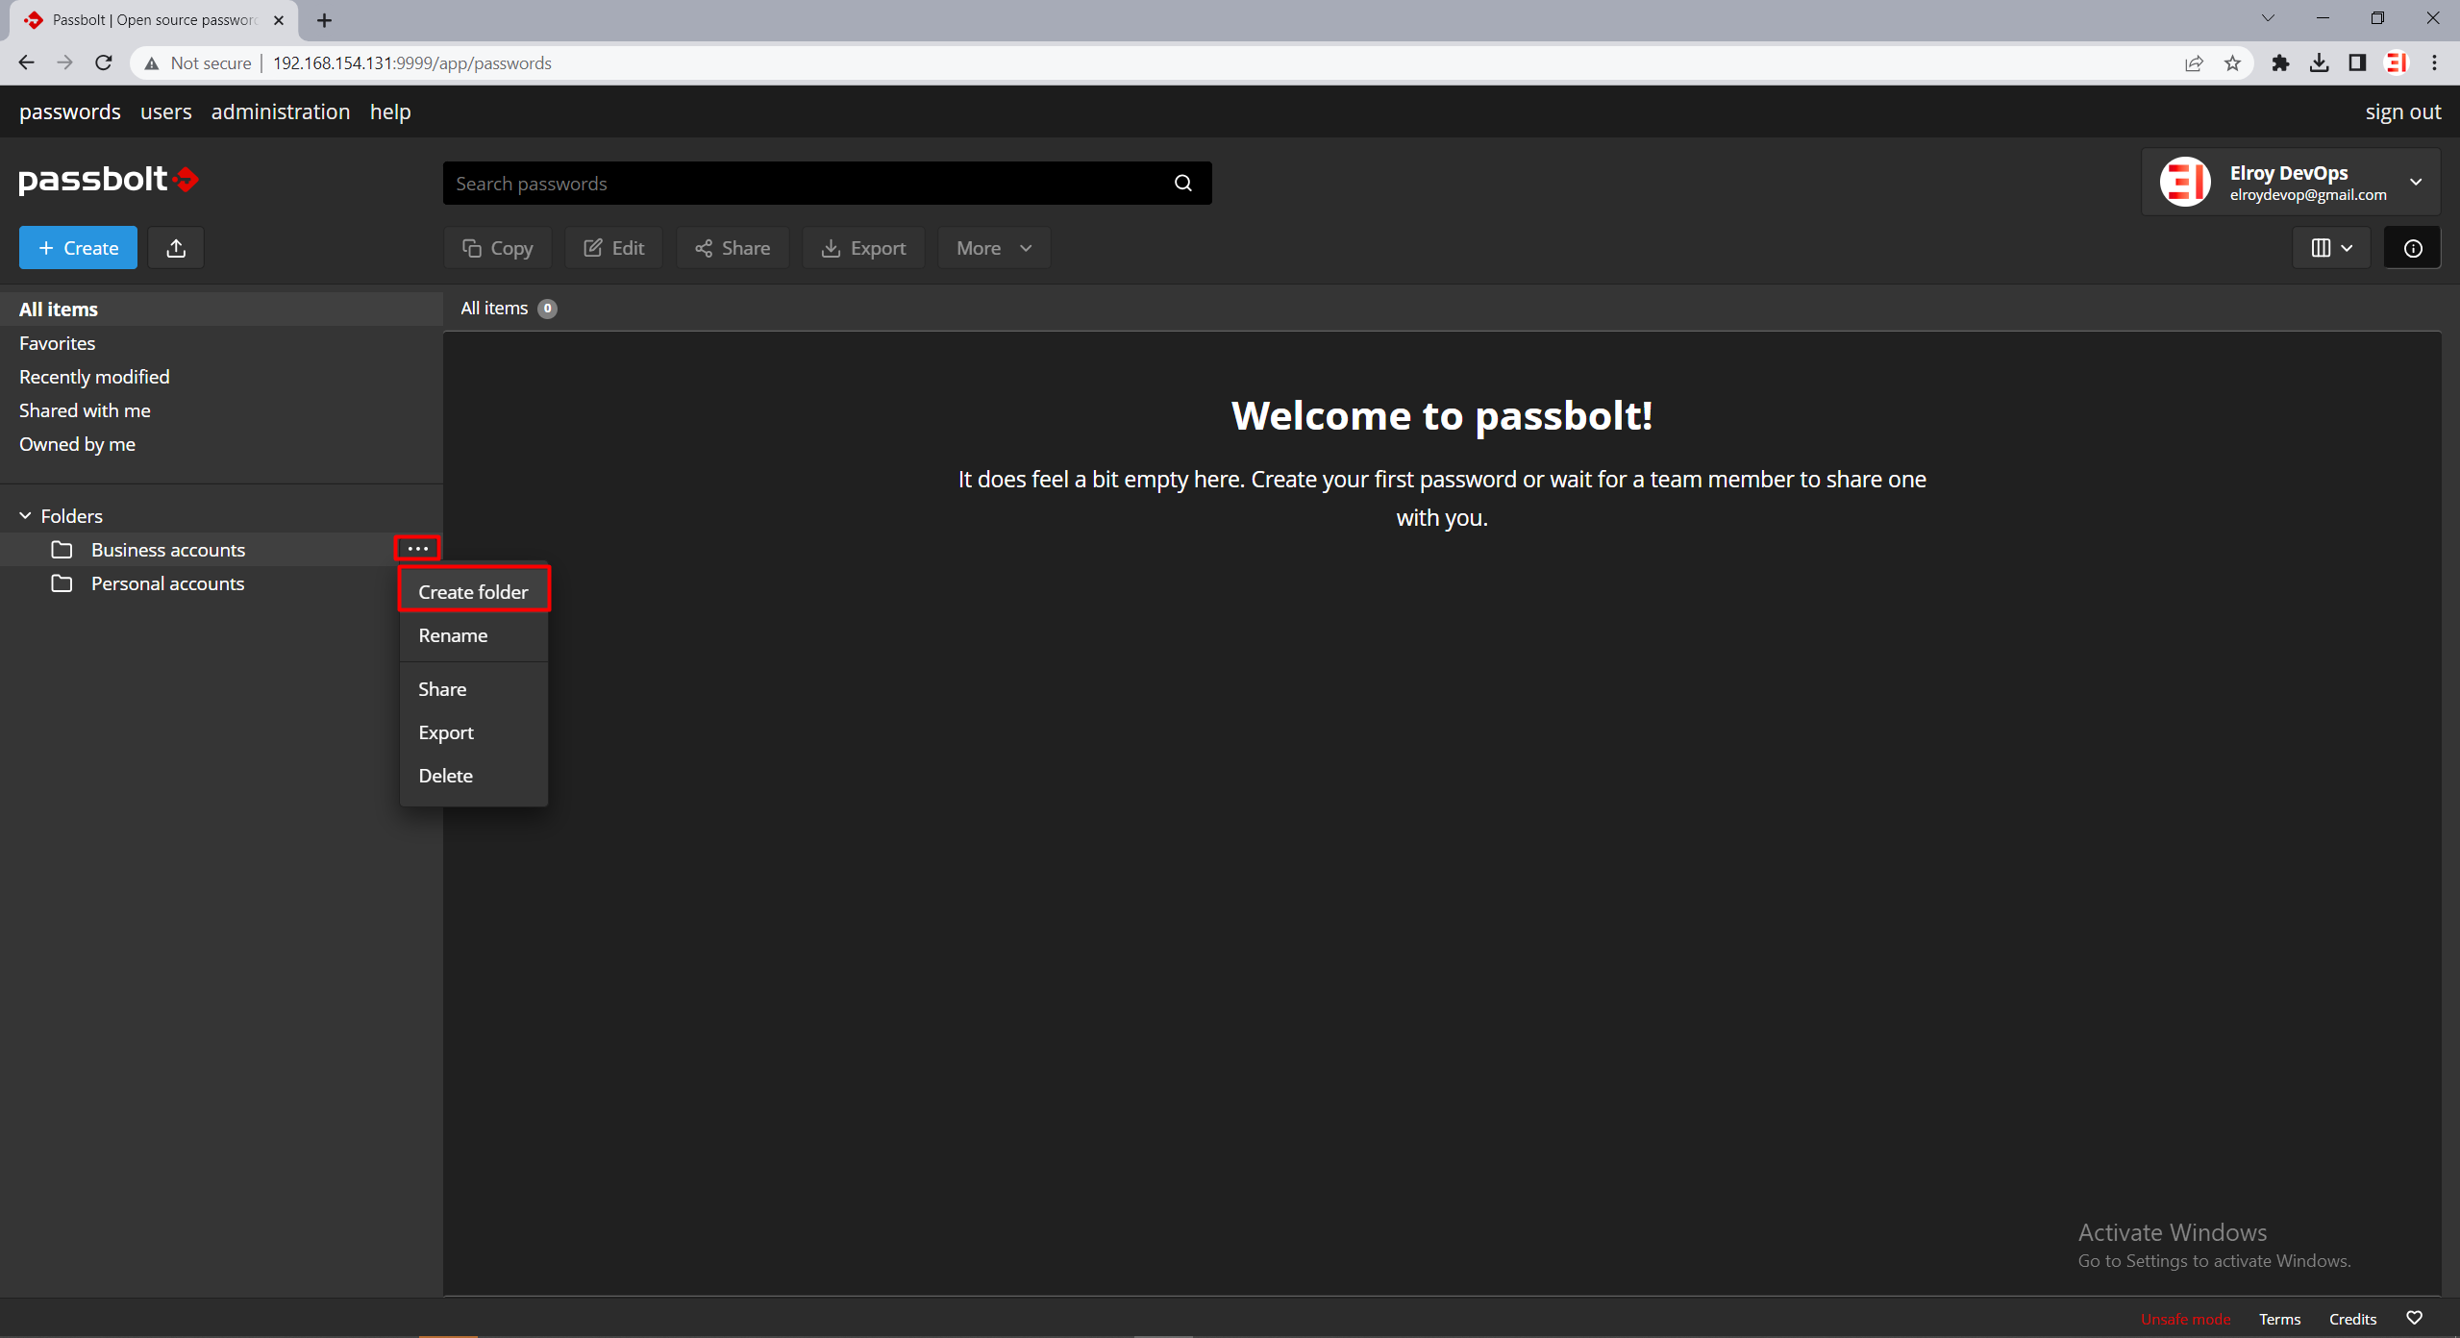Screen dimensions: 2460x1338
Task: Reload the page
Action: click(x=104, y=63)
